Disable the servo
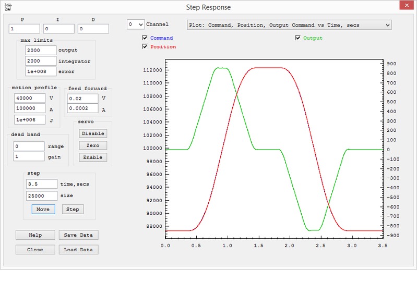The height and width of the screenshot is (282, 417). [x=93, y=133]
